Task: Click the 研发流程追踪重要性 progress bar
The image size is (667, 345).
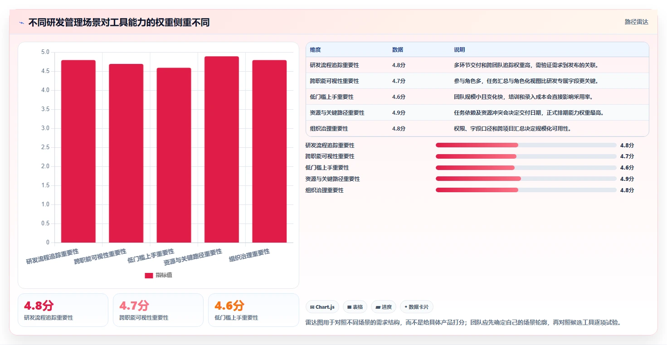Action: point(526,145)
